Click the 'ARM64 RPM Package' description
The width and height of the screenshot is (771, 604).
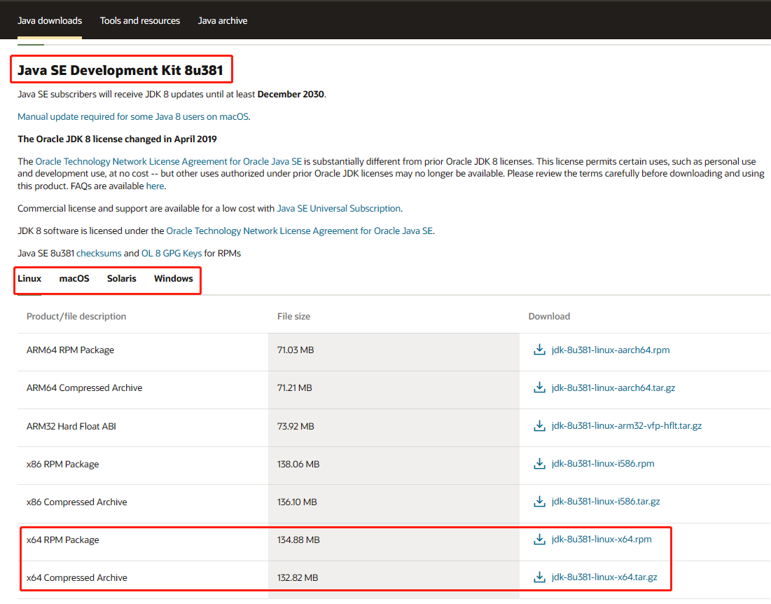(x=70, y=350)
